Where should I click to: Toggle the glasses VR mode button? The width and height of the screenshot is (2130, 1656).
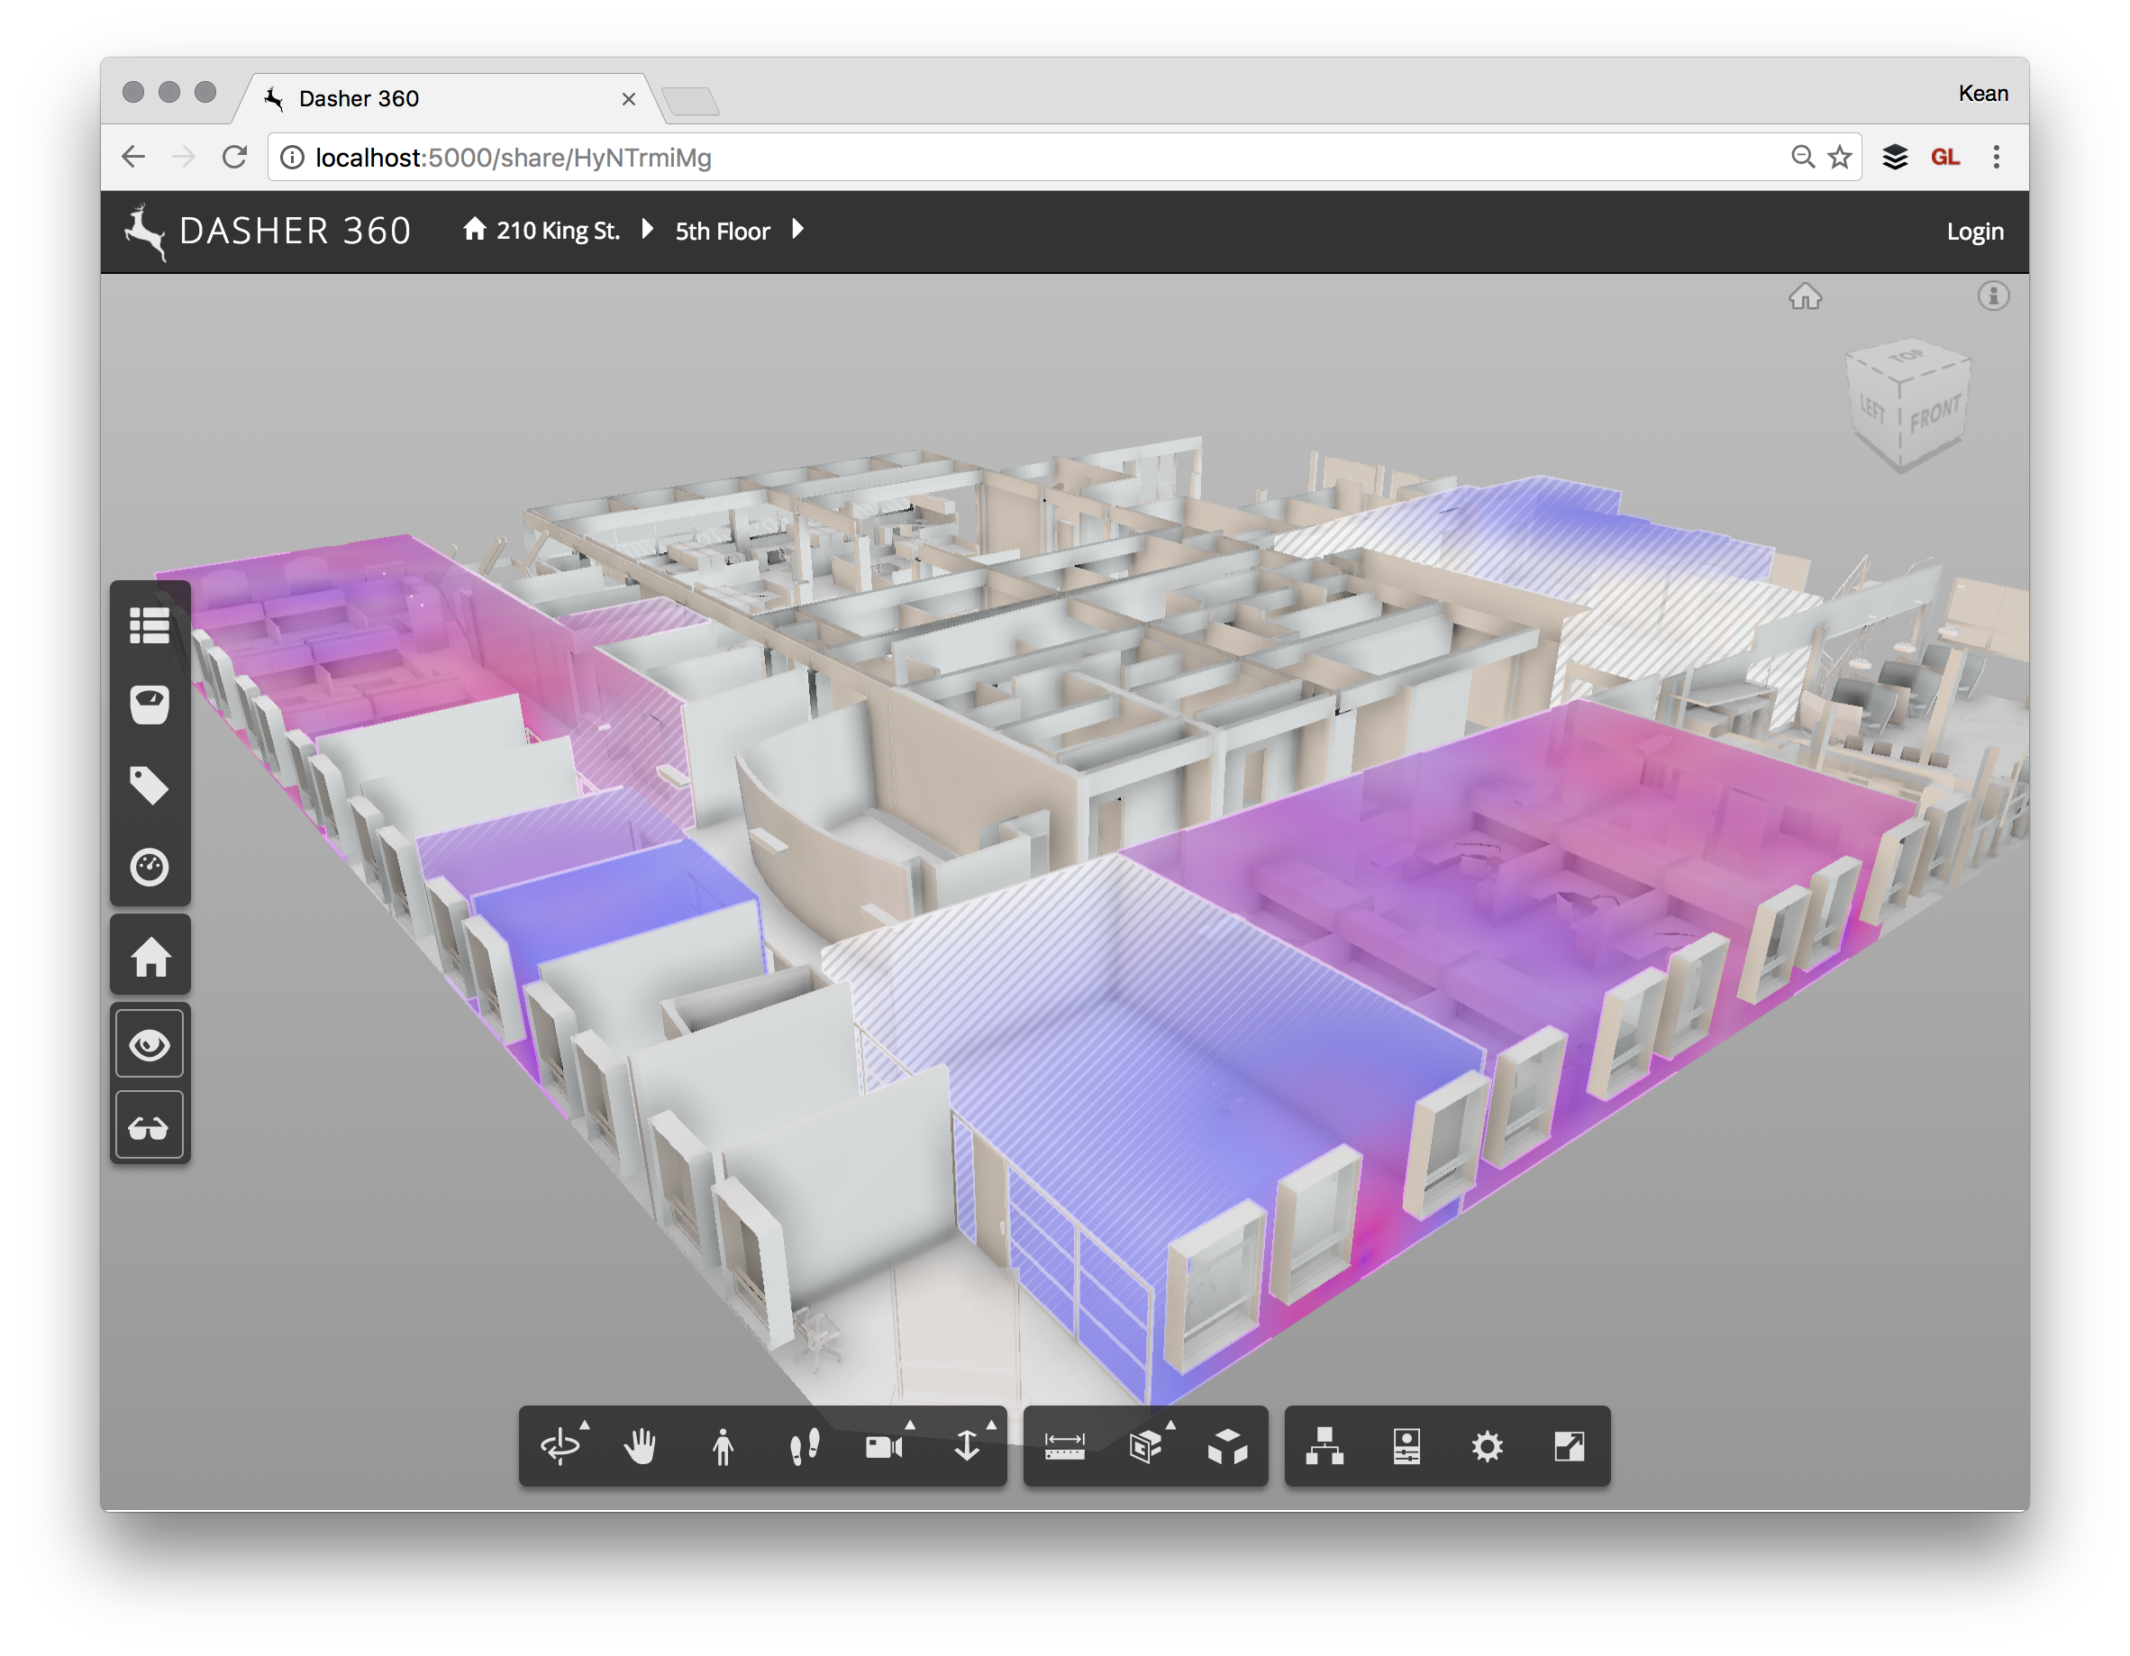point(150,1127)
